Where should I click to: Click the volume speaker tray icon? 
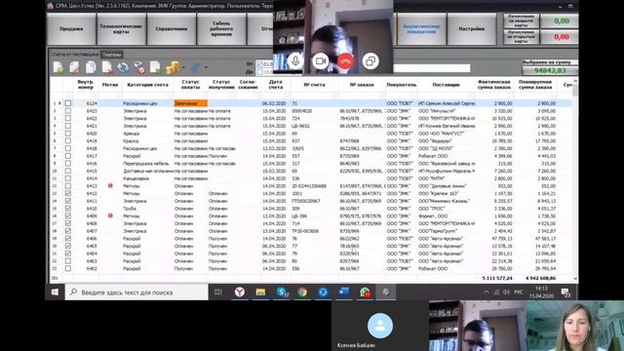tap(506, 292)
